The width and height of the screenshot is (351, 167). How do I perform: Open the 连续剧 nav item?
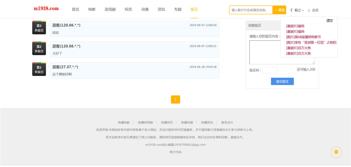tap(110, 9)
